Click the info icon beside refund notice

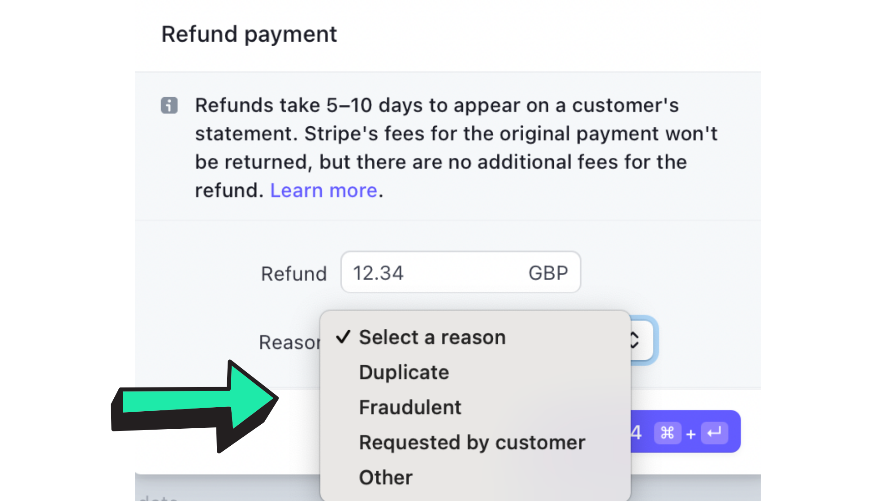[169, 105]
